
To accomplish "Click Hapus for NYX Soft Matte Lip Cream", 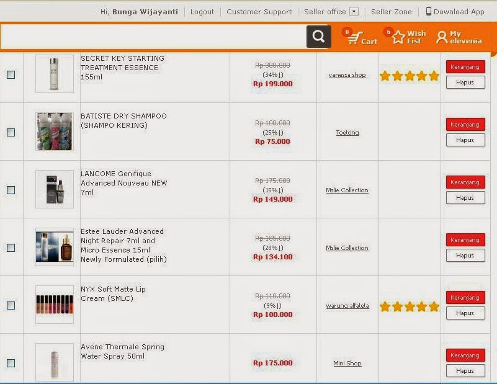I will pyautogui.click(x=465, y=313).
